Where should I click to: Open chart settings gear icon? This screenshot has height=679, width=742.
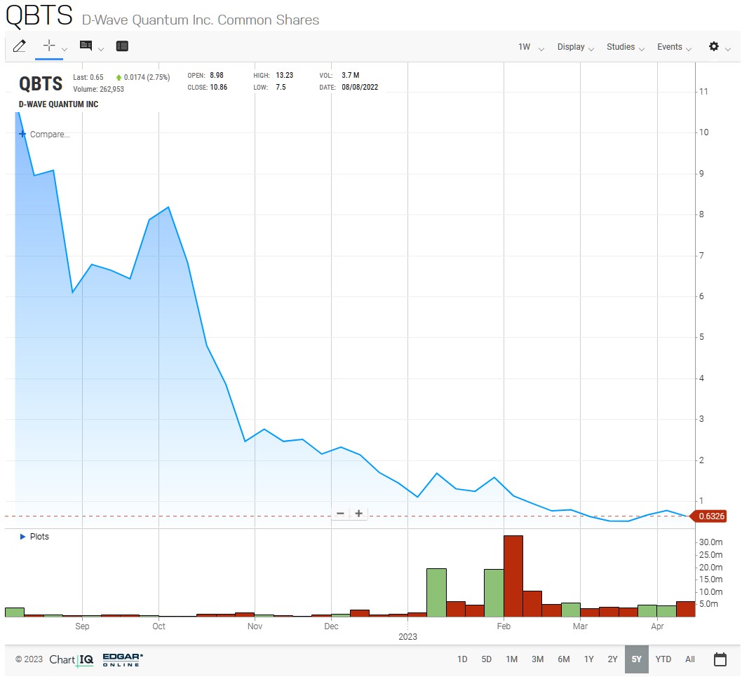click(714, 46)
